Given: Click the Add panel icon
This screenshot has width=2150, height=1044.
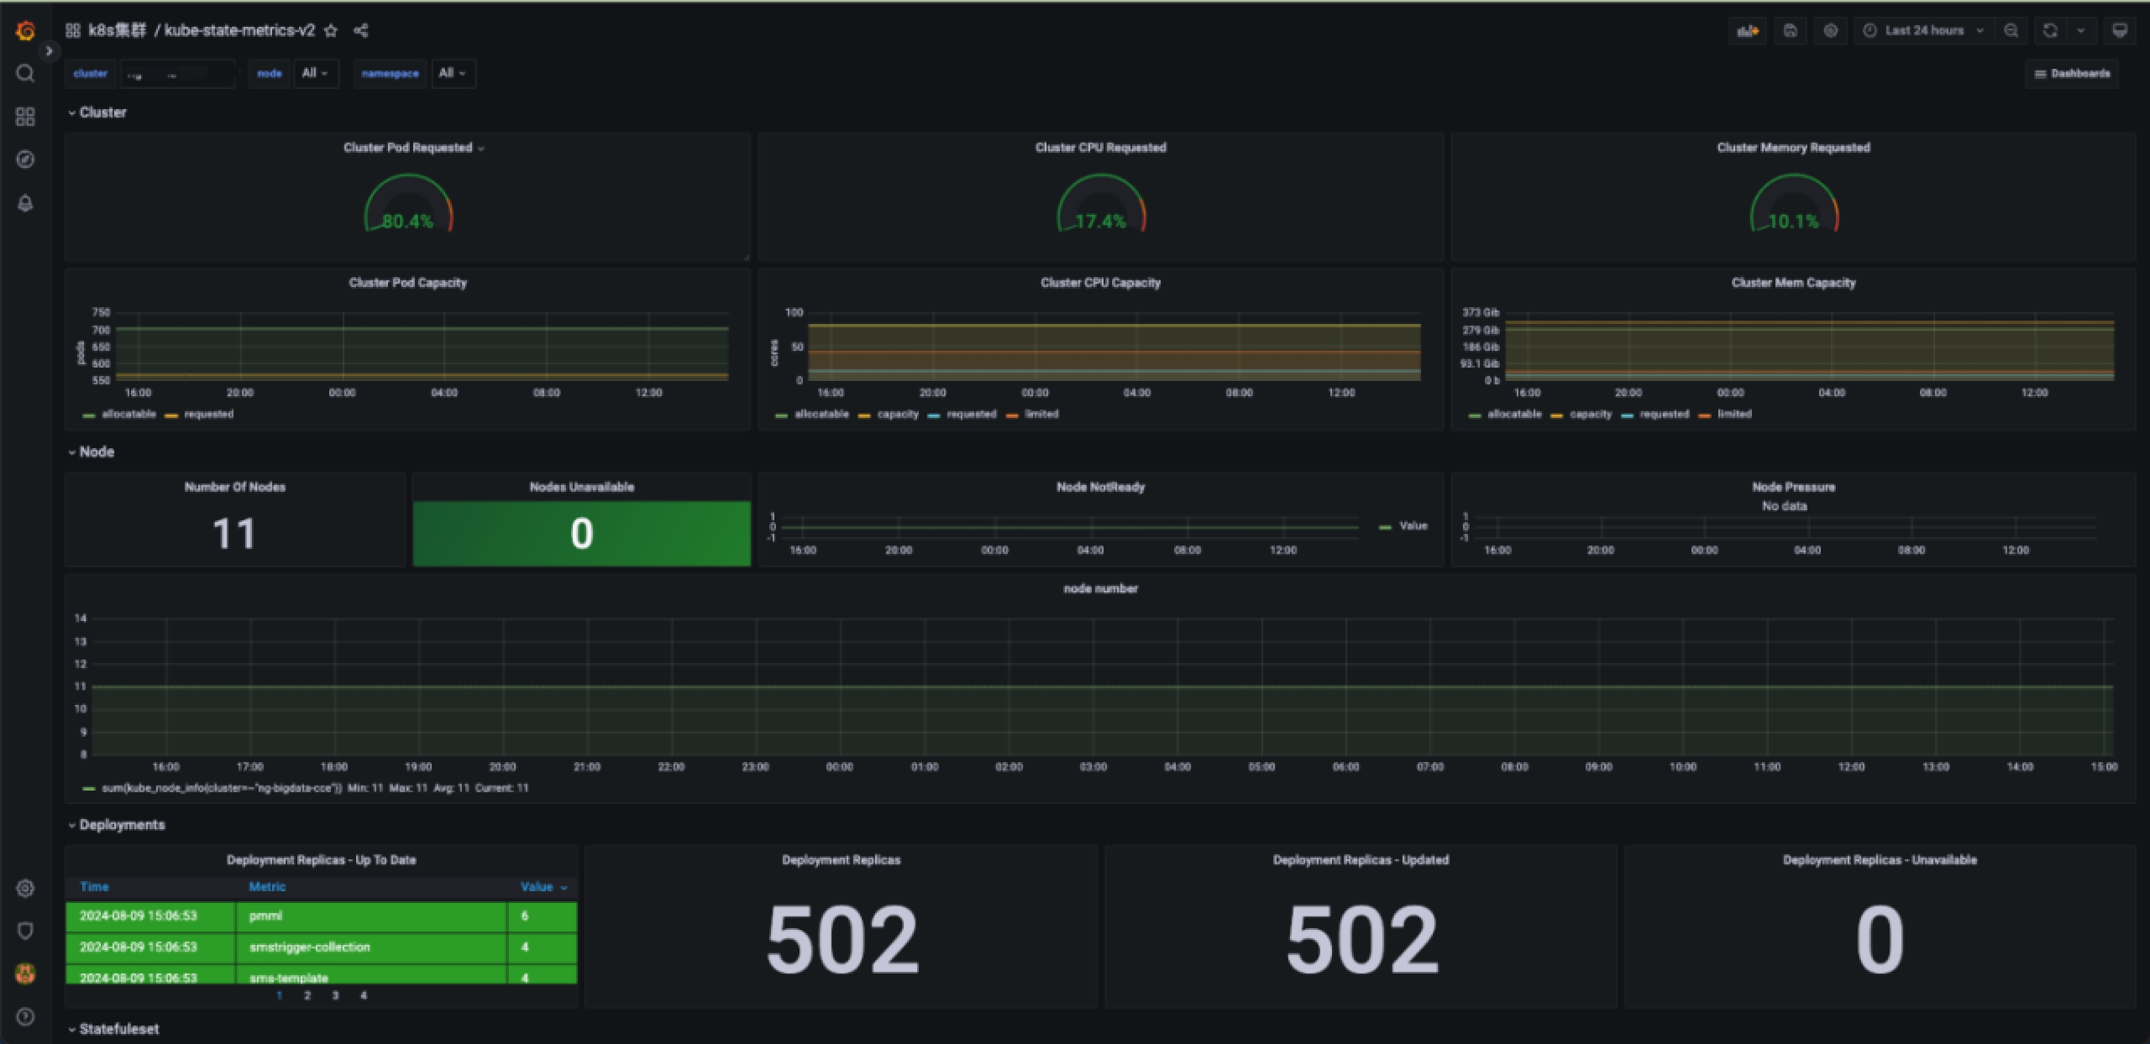Looking at the screenshot, I should 1748,31.
